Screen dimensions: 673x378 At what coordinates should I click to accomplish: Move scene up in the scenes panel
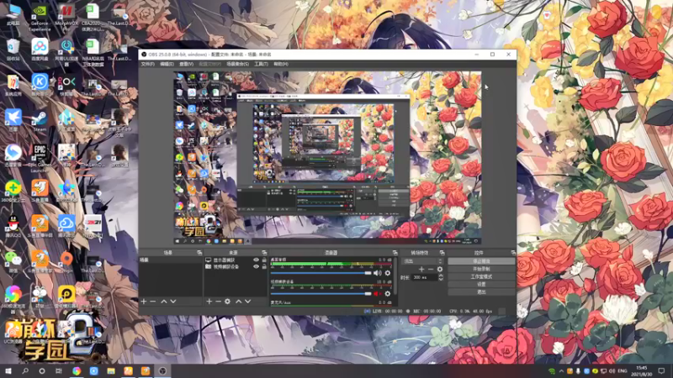coord(163,302)
